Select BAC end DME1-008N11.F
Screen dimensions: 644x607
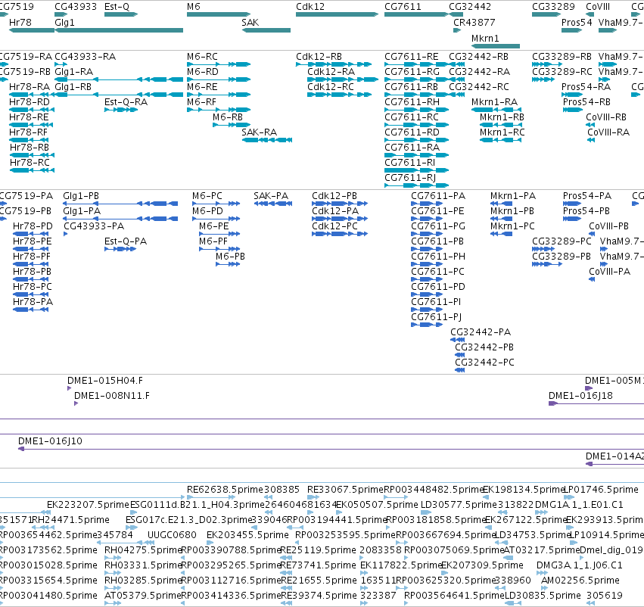112,396
